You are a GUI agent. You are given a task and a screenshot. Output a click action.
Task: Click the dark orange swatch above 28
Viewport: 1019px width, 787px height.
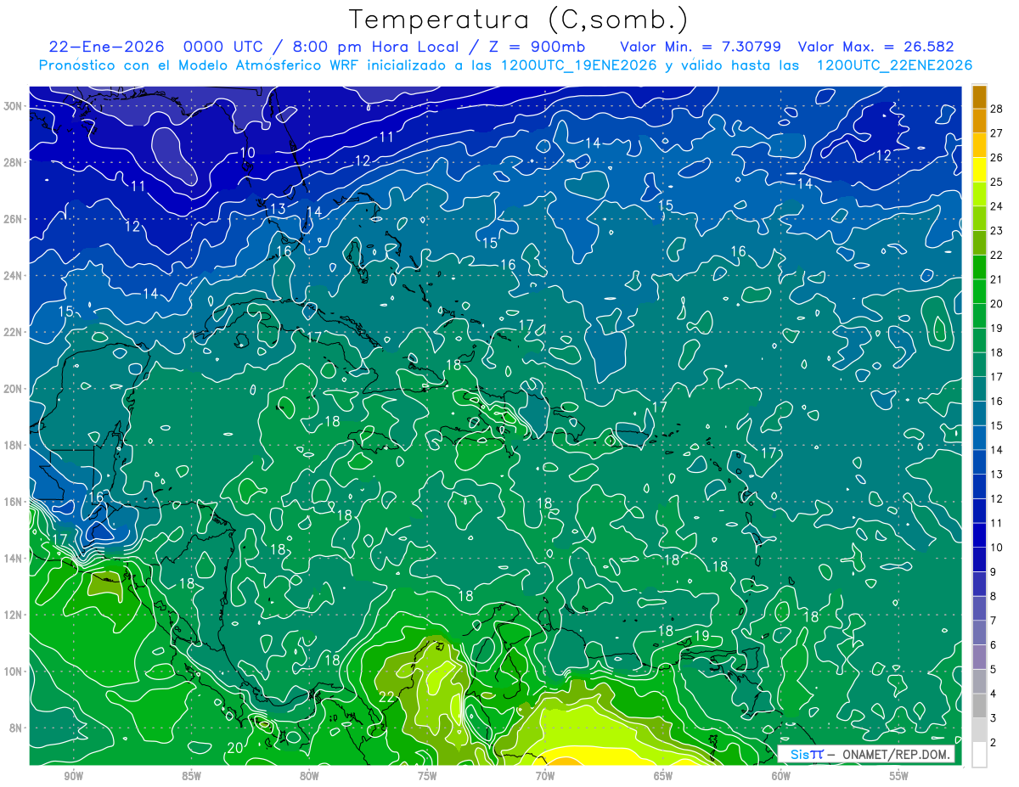(x=979, y=97)
